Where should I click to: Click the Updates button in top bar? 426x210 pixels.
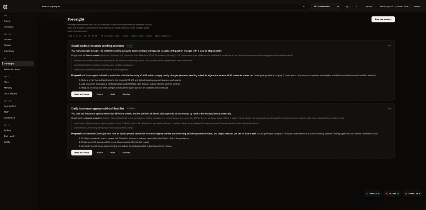[368, 6]
